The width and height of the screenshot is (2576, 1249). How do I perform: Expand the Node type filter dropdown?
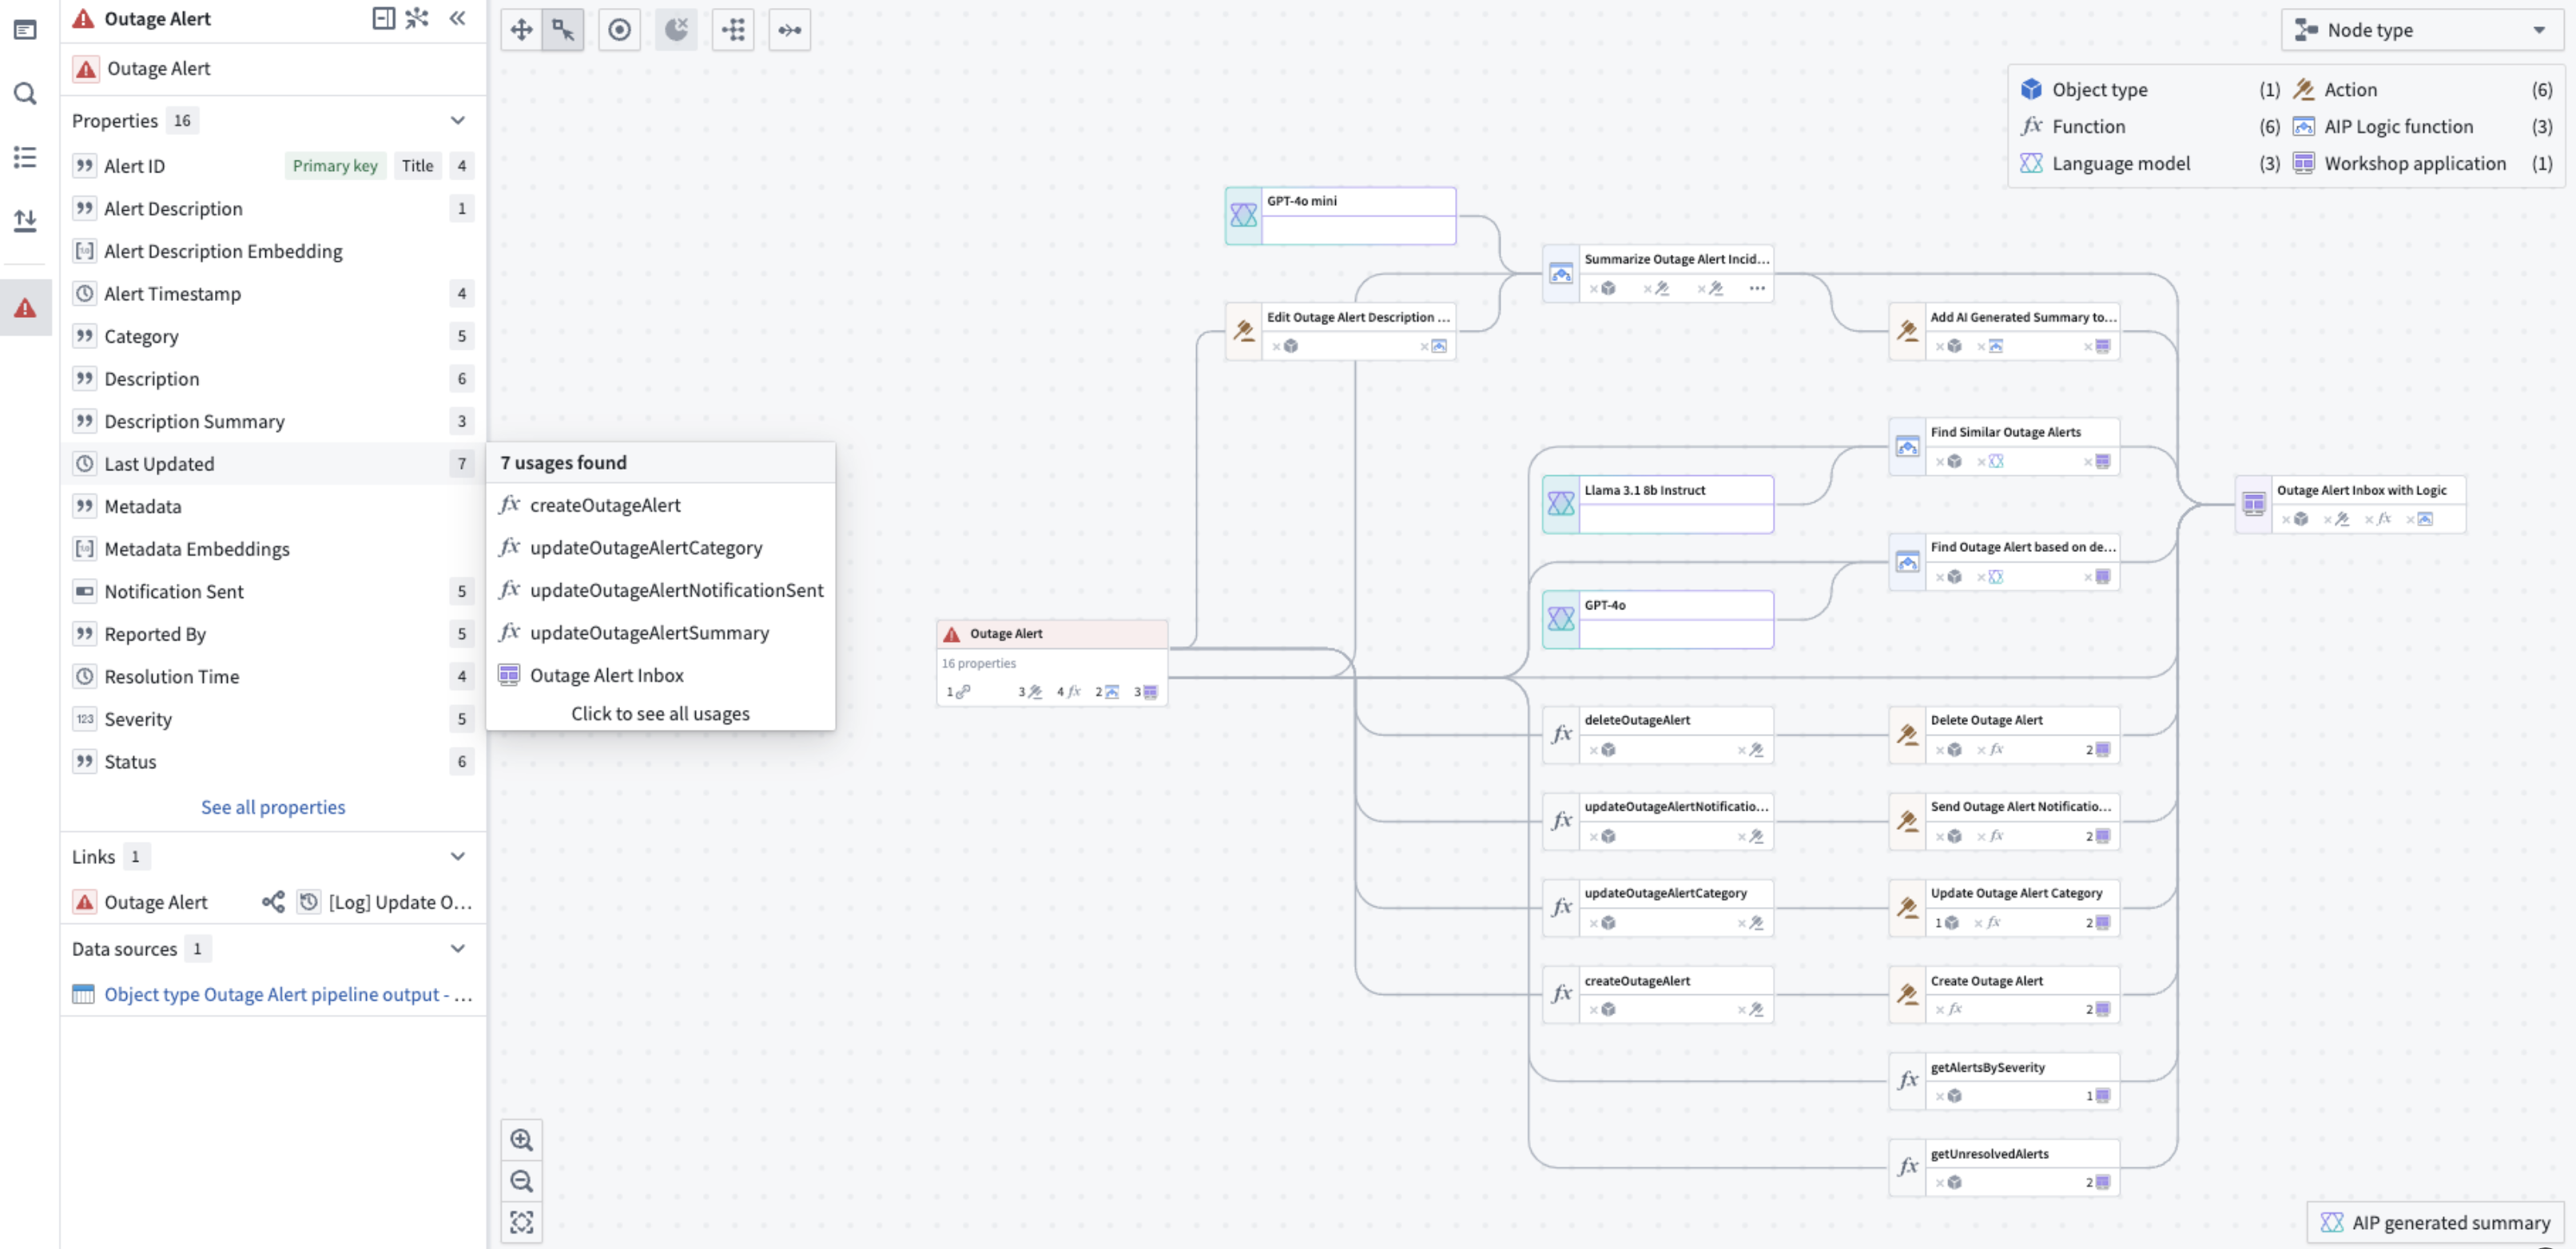[x=2420, y=30]
